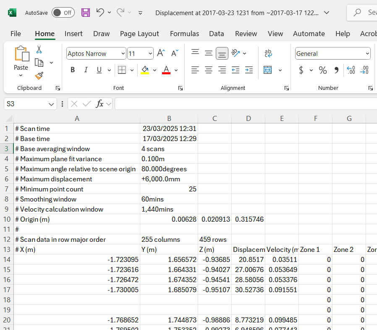The width and height of the screenshot is (377, 330).
Task: Open font size dropdown
Action: (150, 53)
